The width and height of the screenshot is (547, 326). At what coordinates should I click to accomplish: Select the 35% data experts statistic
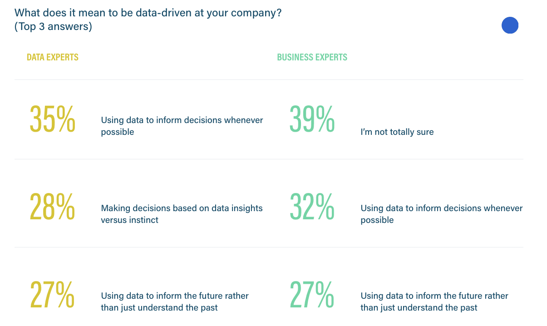pyautogui.click(x=53, y=119)
